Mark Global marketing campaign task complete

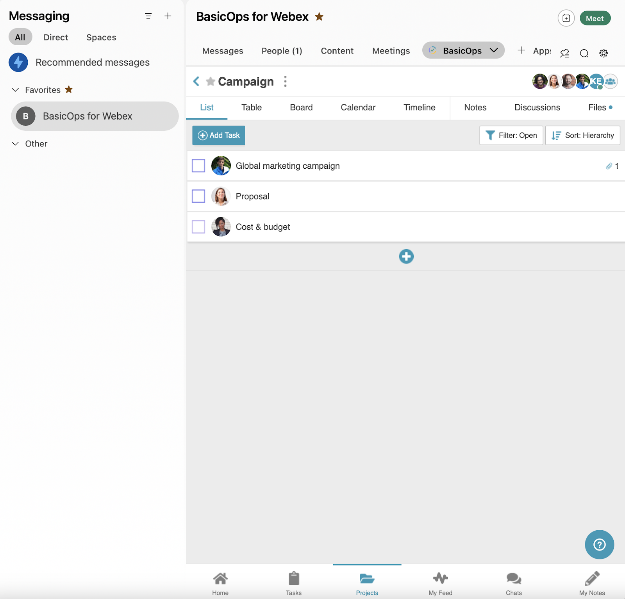[x=198, y=165]
